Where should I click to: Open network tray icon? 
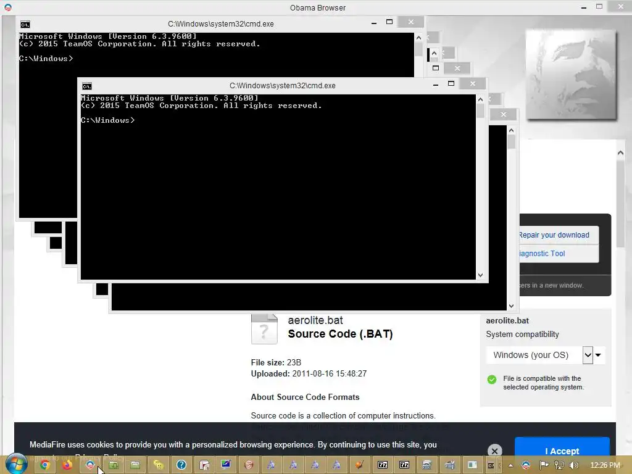[559, 465]
